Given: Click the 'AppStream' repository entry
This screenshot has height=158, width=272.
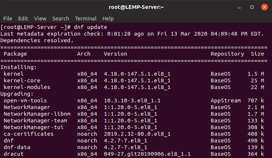Looking at the screenshot, I should pyautogui.click(x=226, y=101).
